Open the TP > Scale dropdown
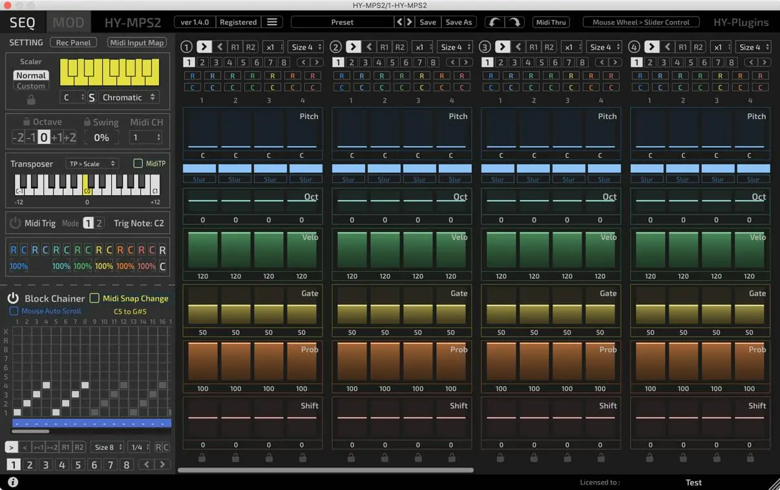The width and height of the screenshot is (780, 490). 92,164
